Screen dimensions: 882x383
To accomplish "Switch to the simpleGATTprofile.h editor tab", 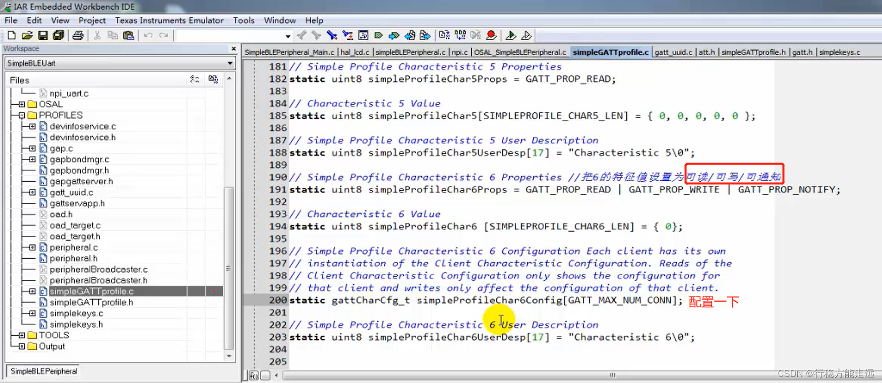I will [753, 52].
